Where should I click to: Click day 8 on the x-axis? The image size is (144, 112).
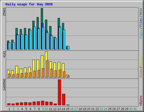pyautogui.click(x=39, y=109)
